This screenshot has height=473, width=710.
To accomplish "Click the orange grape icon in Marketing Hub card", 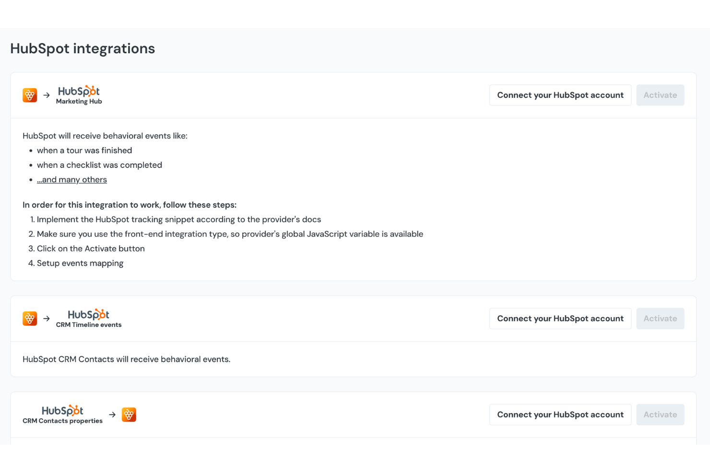I will tap(30, 95).
